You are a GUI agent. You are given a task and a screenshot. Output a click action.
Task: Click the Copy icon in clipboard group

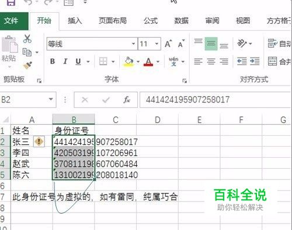click(x=27, y=52)
